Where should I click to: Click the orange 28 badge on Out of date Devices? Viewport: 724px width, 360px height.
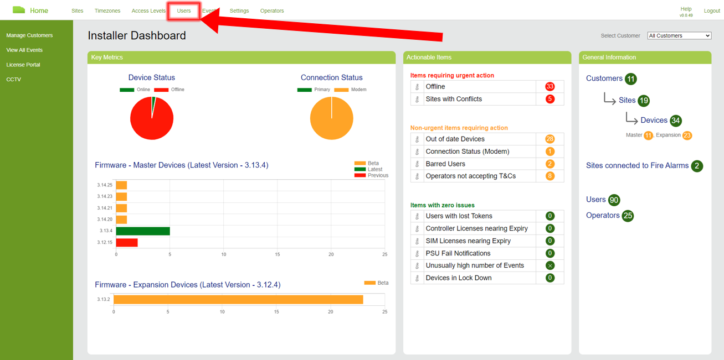point(550,139)
